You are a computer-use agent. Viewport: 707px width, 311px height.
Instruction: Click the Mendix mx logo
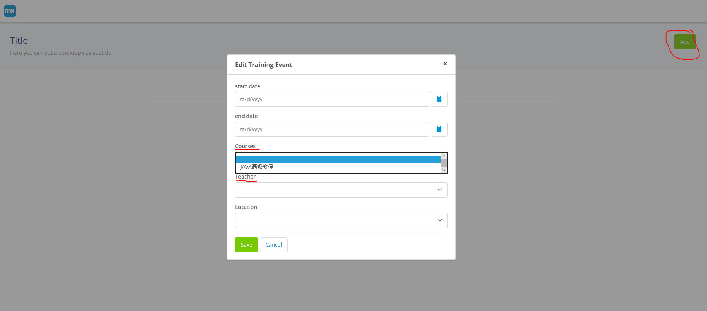(x=10, y=11)
